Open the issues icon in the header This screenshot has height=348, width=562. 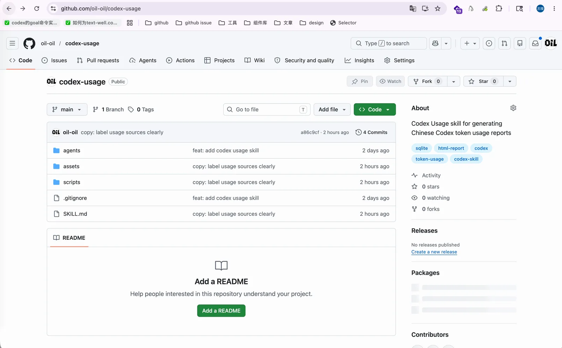[x=489, y=43]
